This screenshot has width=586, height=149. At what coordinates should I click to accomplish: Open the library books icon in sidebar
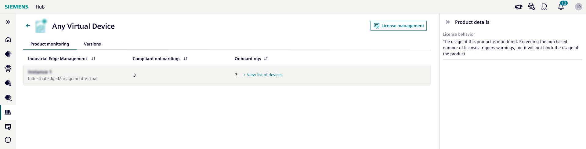8,112
